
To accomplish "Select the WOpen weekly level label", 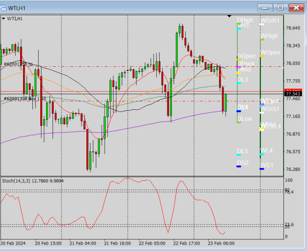I will [x=270, y=53].
